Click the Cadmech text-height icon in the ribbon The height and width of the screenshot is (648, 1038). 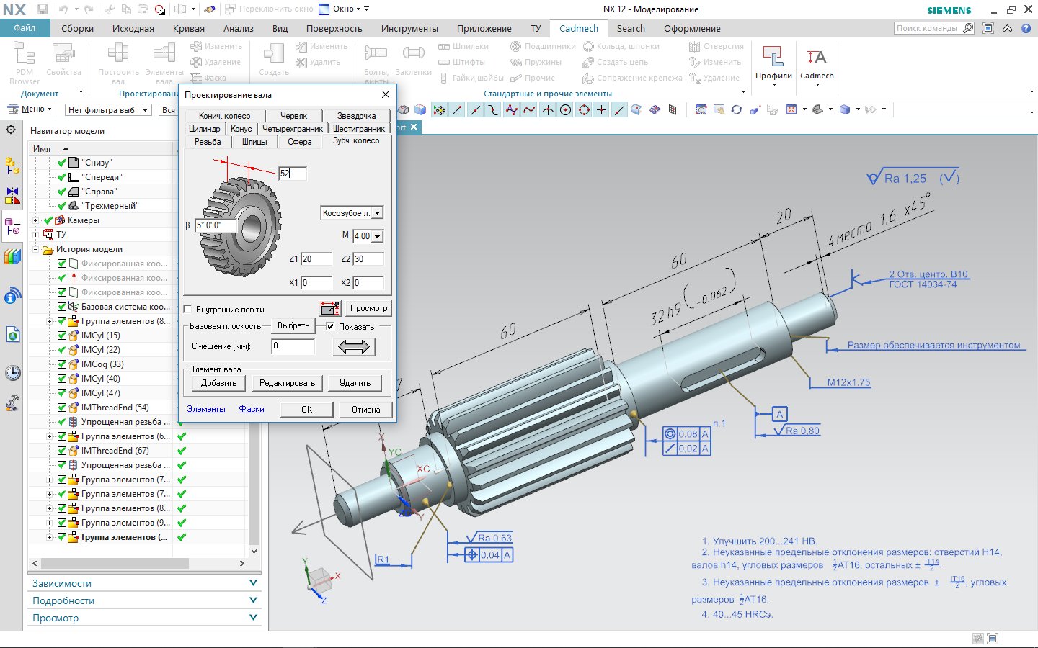[x=817, y=58]
